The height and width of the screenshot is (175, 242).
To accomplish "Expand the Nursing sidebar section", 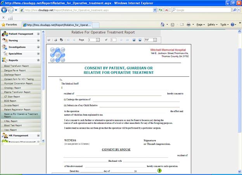I will click(x=38, y=40).
